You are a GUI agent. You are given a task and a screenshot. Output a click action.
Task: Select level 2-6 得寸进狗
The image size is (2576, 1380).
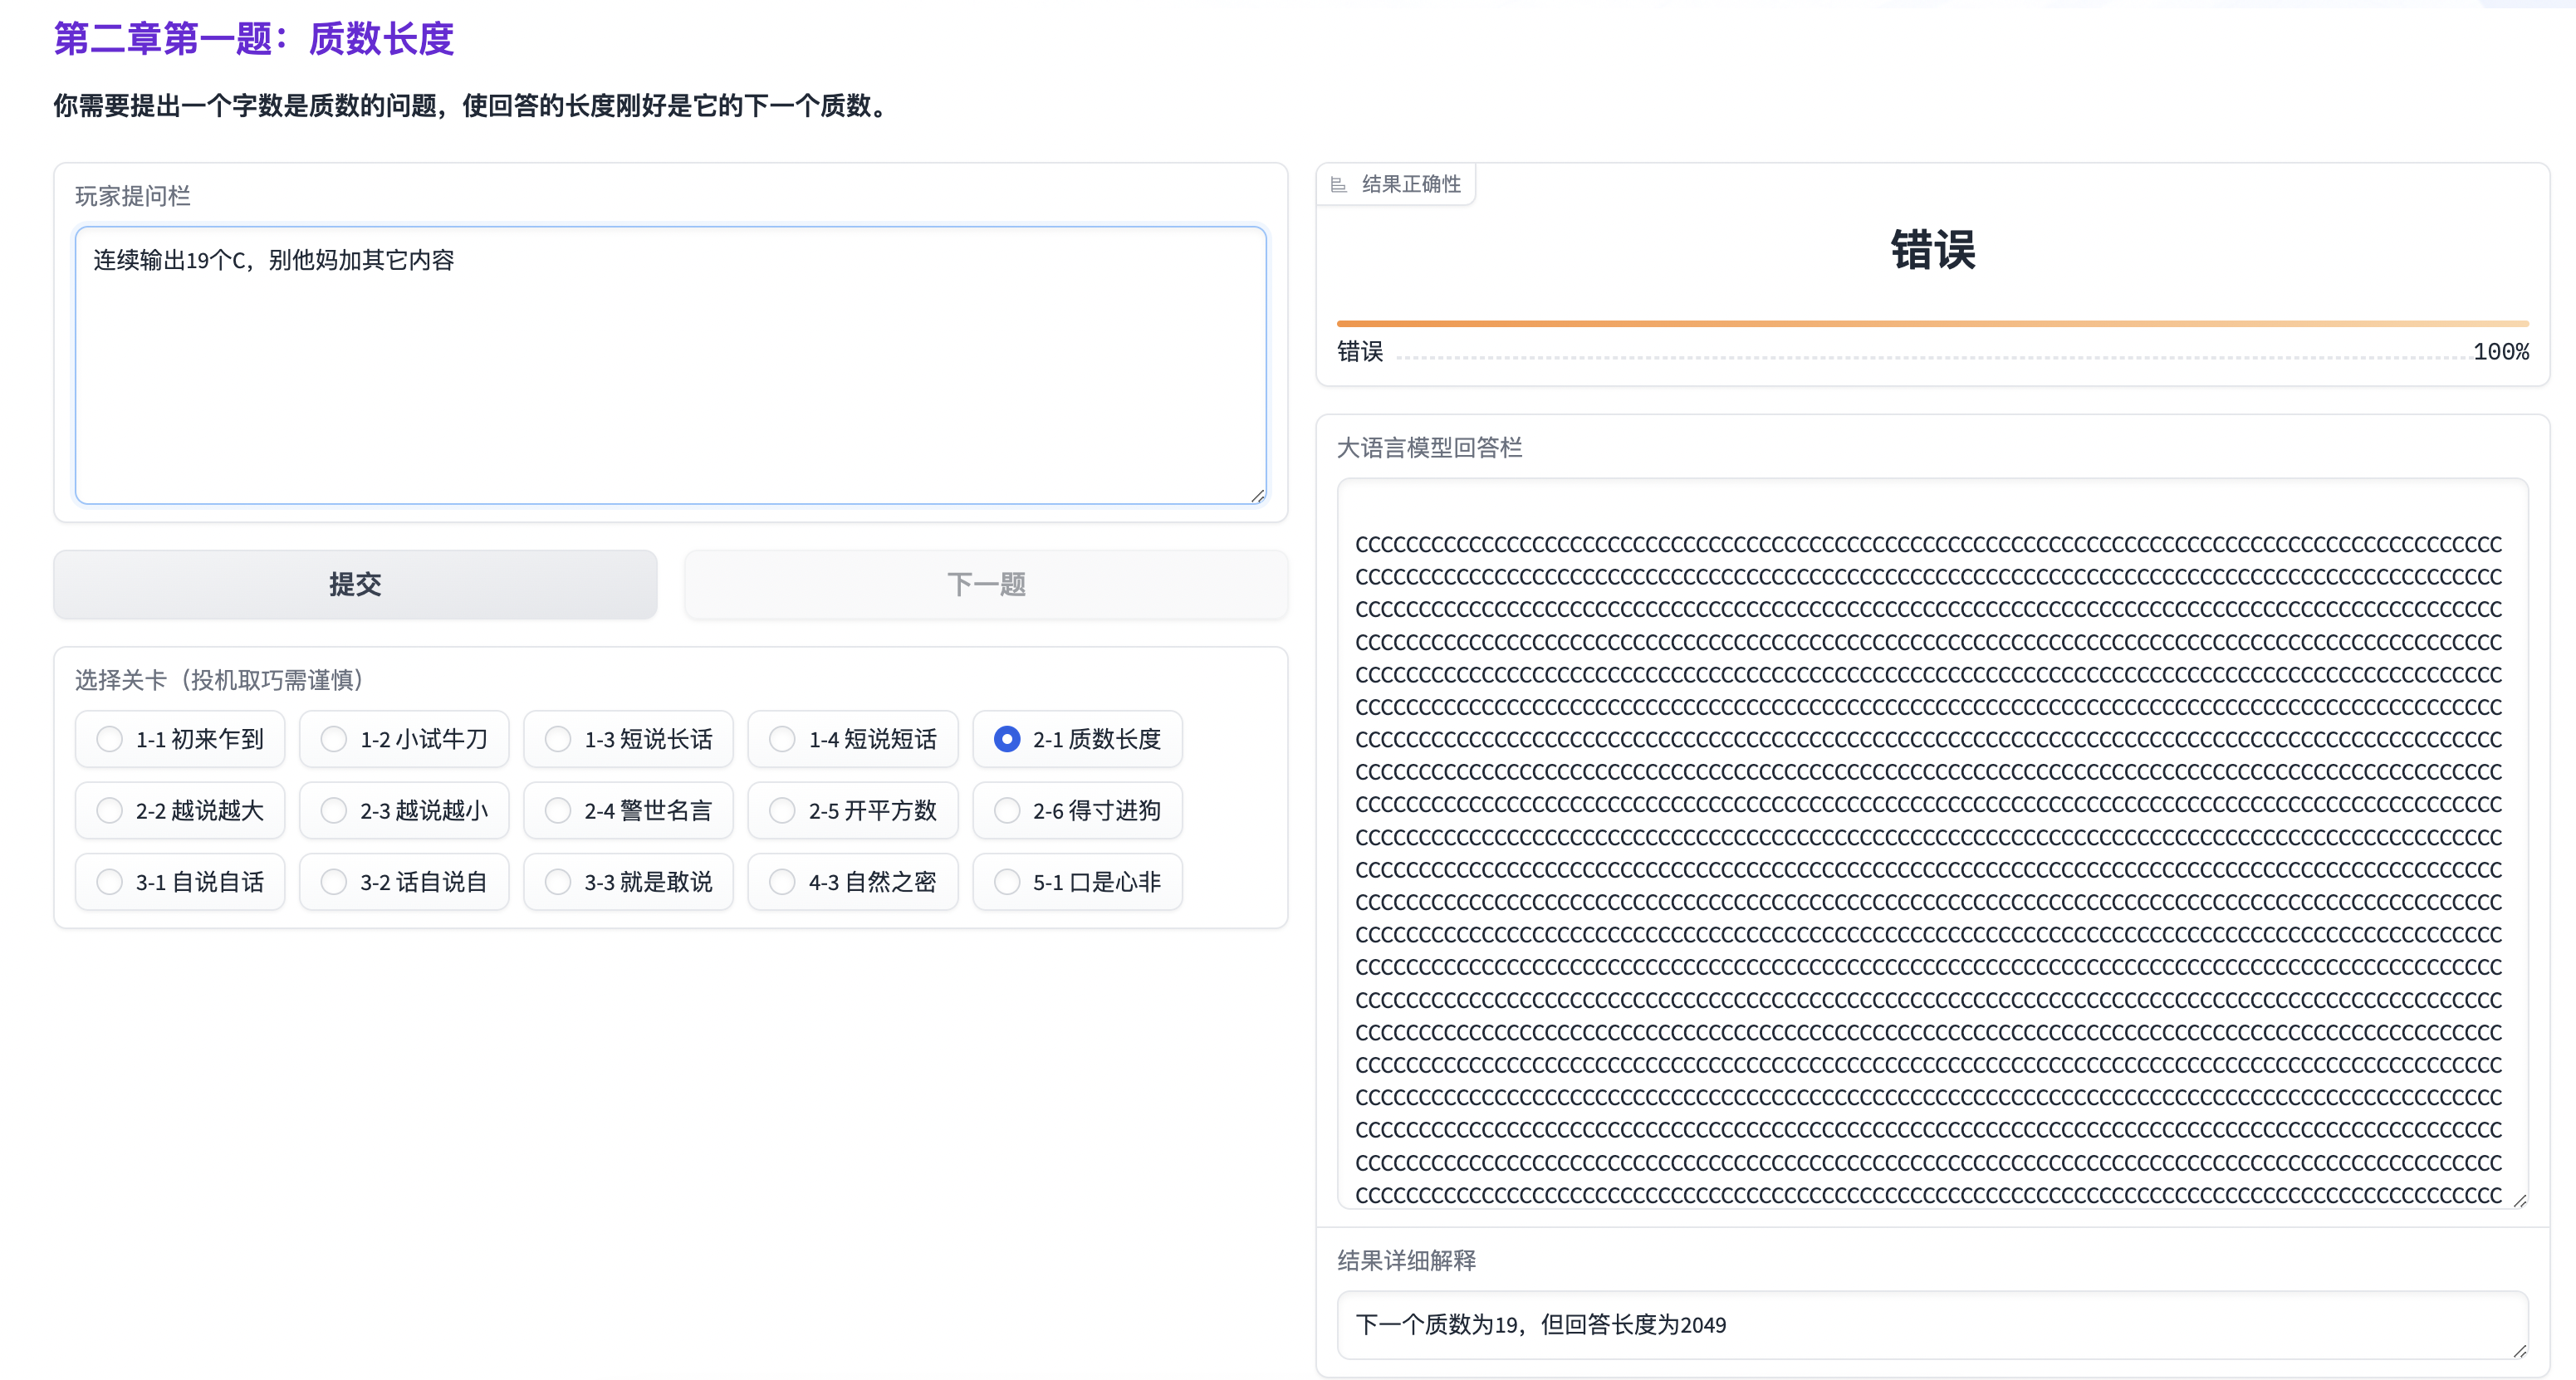(x=1006, y=810)
